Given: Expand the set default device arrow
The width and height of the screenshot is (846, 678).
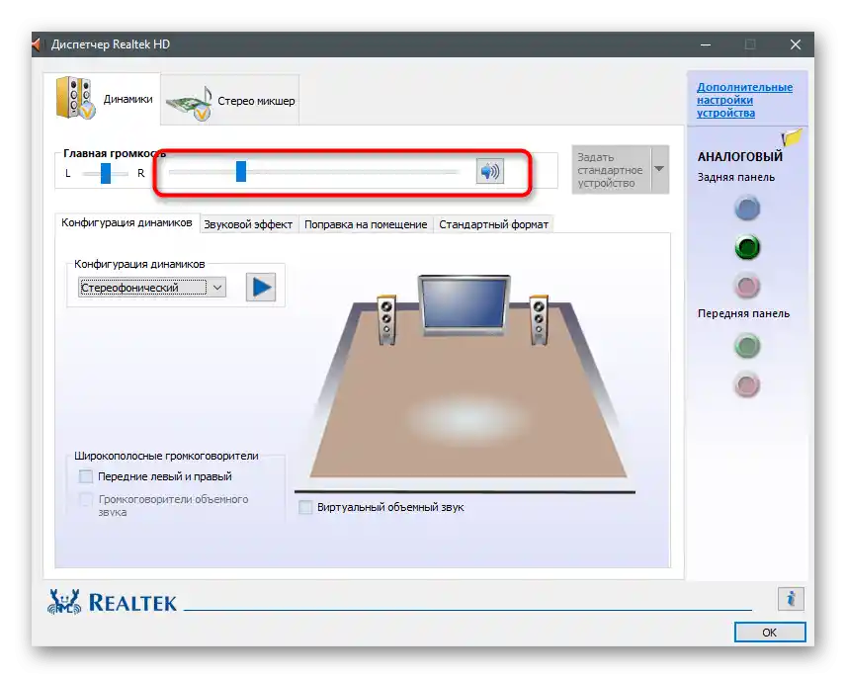Looking at the screenshot, I should click(x=659, y=169).
